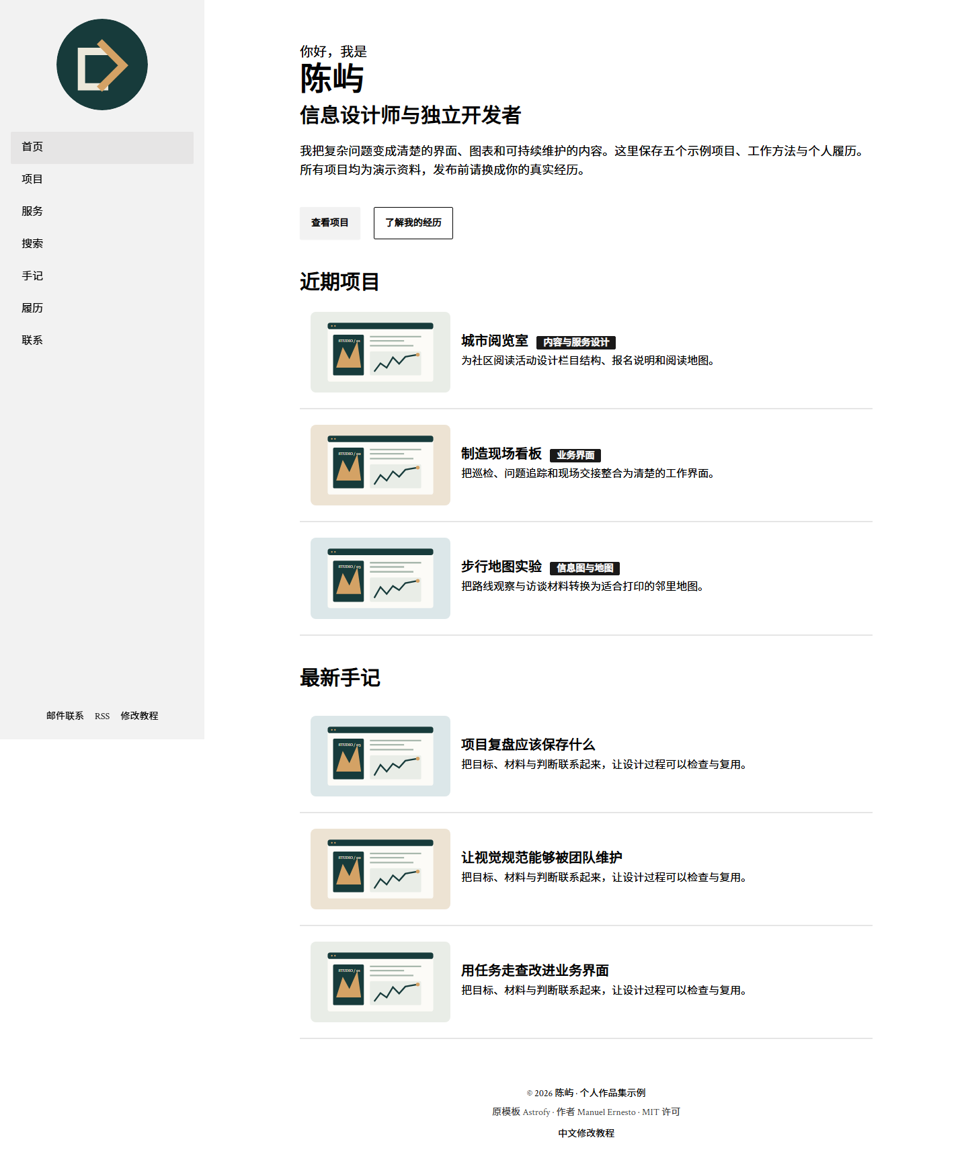Open 履历 from the sidebar menu
Screen dimensions: 968x1154
[102, 309]
